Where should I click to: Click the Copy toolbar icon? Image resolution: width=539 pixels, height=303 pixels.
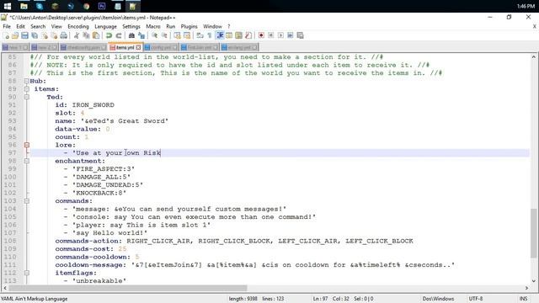pos(86,35)
